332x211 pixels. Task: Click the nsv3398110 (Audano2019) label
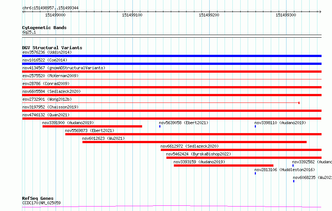coord(280,123)
